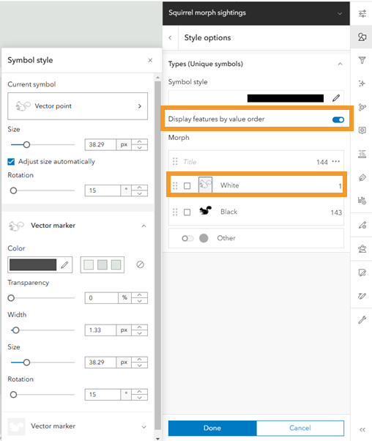
Task: Open the Analysis icon in right toolbar
Action: point(362,248)
